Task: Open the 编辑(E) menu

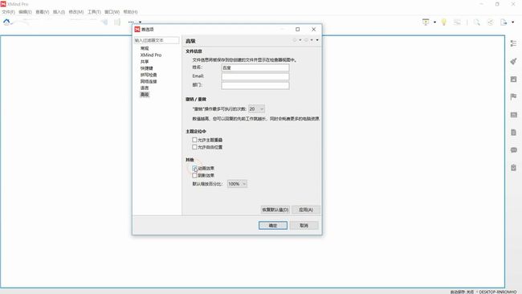Action: pos(26,12)
